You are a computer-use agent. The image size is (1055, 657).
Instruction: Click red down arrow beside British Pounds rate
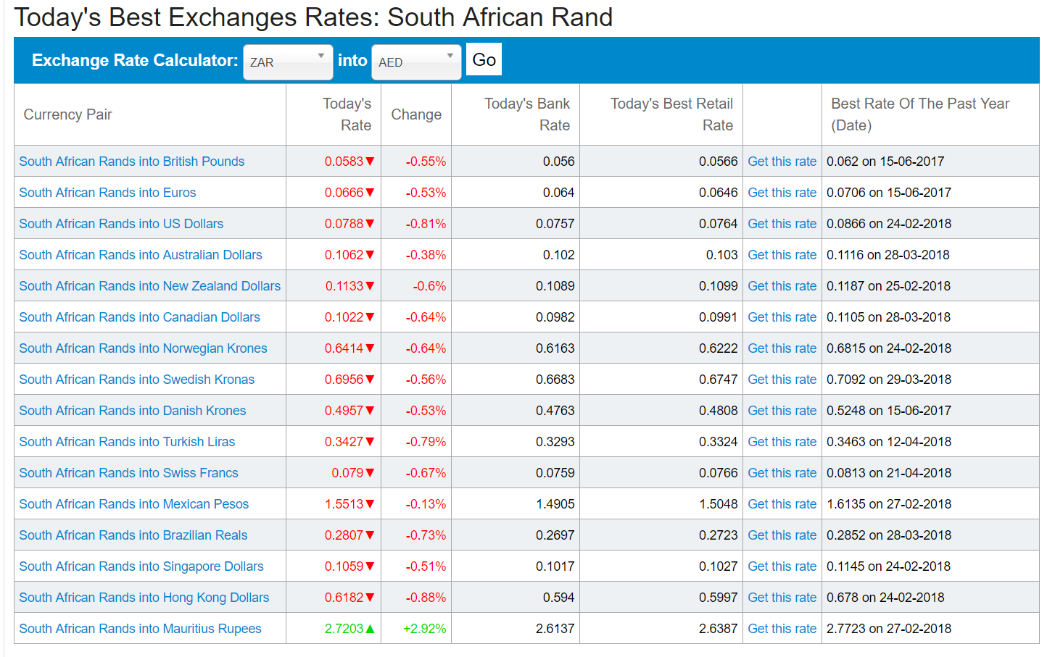pyautogui.click(x=370, y=162)
